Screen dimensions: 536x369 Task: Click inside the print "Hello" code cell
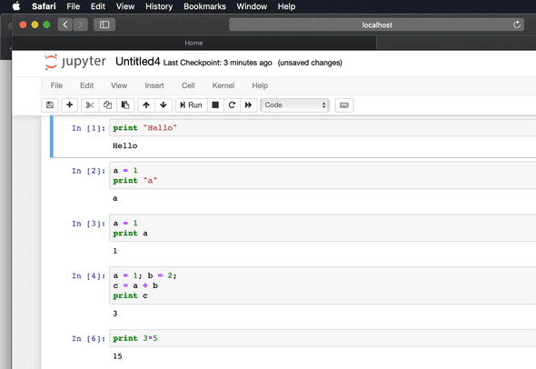323,128
